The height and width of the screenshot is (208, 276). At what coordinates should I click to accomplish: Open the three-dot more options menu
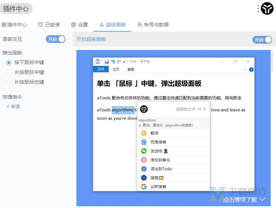(258, 8)
